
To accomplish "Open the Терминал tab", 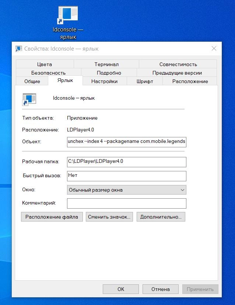I will click(x=106, y=64).
